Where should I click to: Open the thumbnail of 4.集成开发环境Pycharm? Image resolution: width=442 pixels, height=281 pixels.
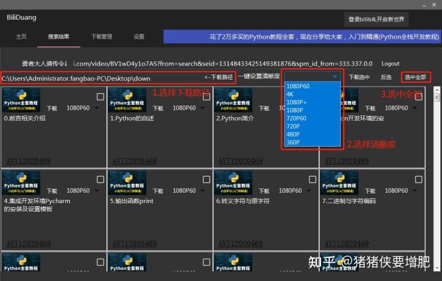pyautogui.click(x=21, y=182)
